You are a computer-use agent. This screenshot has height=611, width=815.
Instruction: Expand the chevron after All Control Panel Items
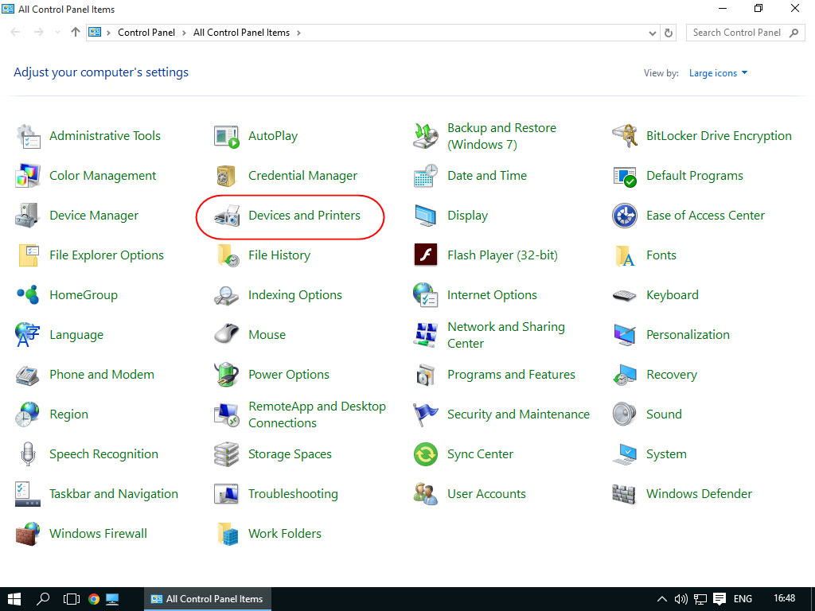[x=298, y=33]
